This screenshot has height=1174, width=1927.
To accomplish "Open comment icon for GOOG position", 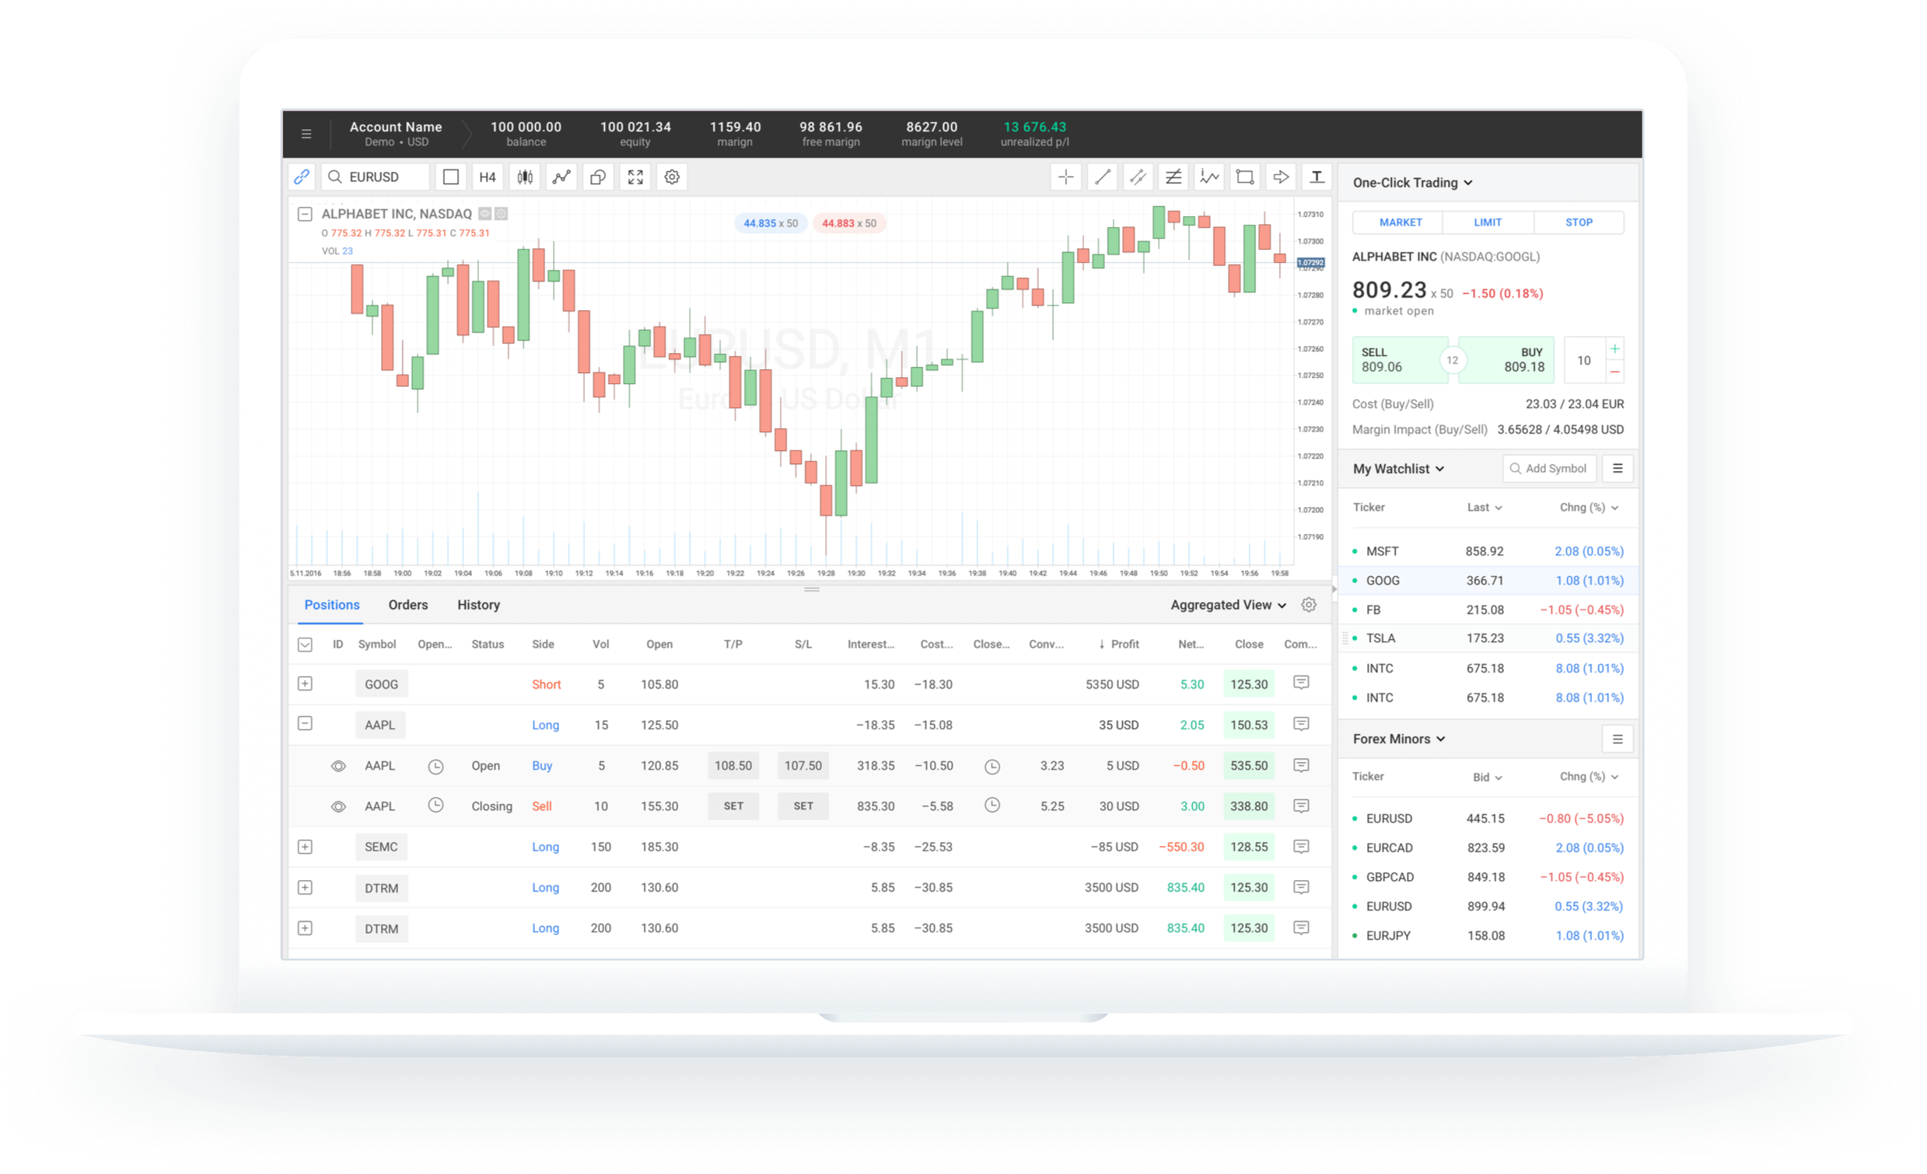I will tap(1300, 683).
